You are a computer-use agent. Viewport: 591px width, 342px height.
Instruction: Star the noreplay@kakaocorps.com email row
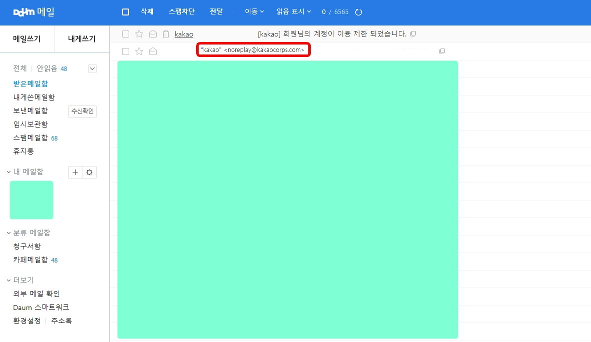pos(139,51)
